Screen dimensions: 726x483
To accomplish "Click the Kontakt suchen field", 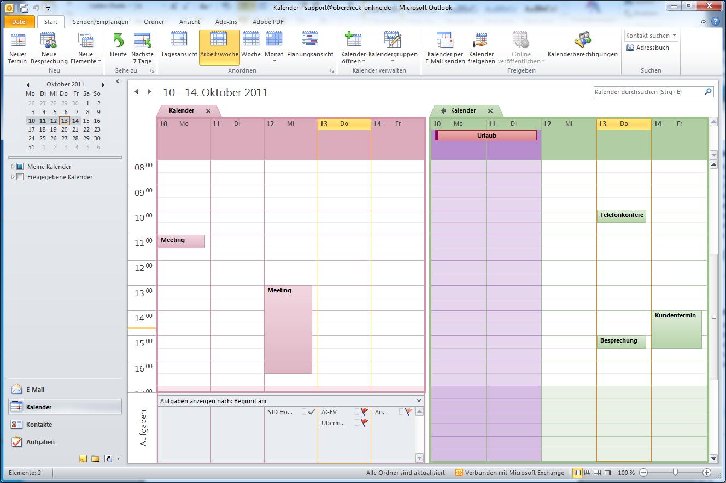I will [651, 36].
